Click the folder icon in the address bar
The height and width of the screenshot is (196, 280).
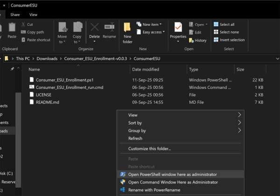pyautogui.click(x=7, y=58)
